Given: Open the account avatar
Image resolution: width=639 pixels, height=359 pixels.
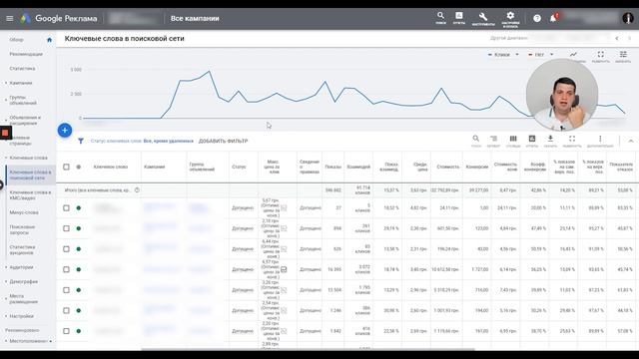Looking at the screenshot, I should coord(628,18).
